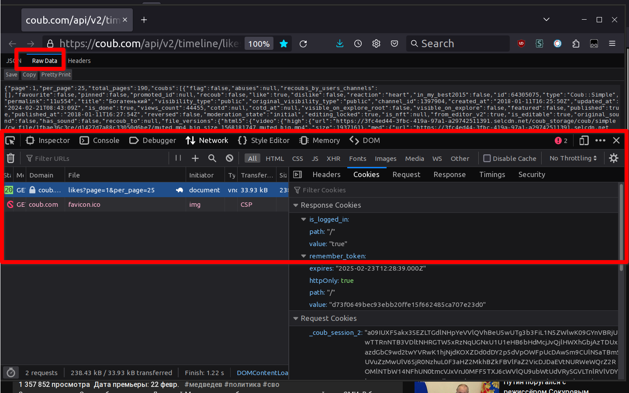Image resolution: width=629 pixels, height=393 pixels.
Task: Enable the Disable Cache checkbox
Action: click(487, 158)
